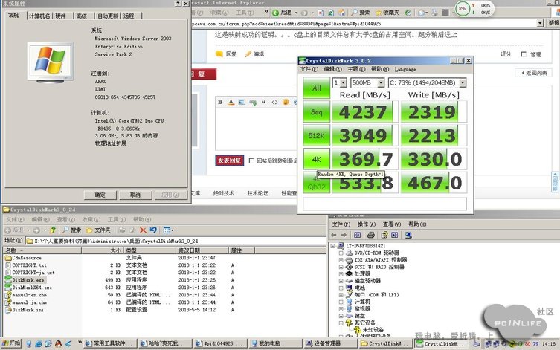
Task: Click the insert image icon in reply editor
Action: tap(242, 102)
